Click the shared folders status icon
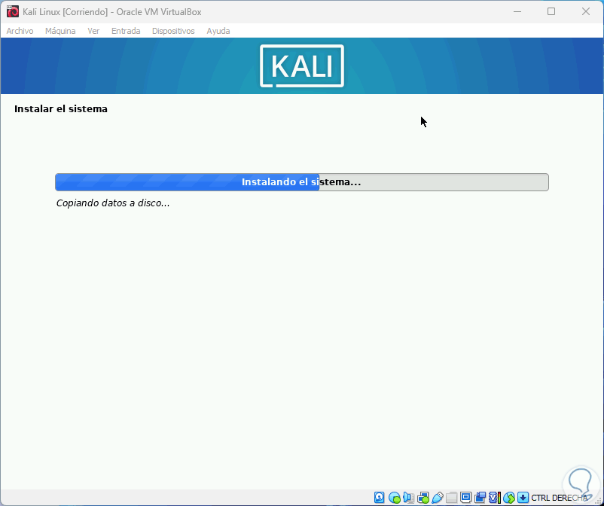Screen dimensions: 604x506 tap(451, 498)
